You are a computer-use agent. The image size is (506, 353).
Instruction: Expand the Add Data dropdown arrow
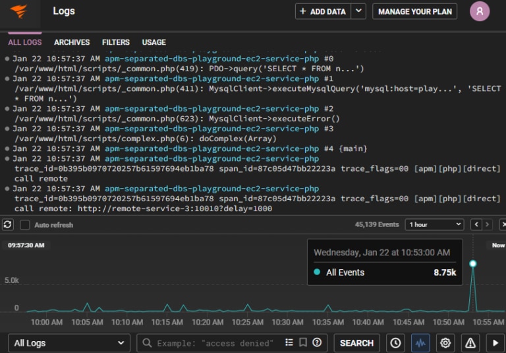coord(358,11)
